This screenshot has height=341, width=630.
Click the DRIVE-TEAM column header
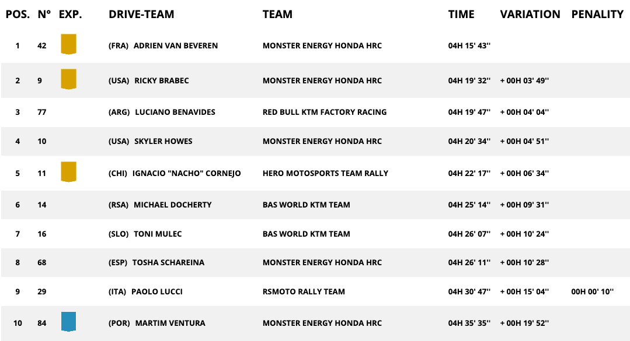tap(141, 15)
